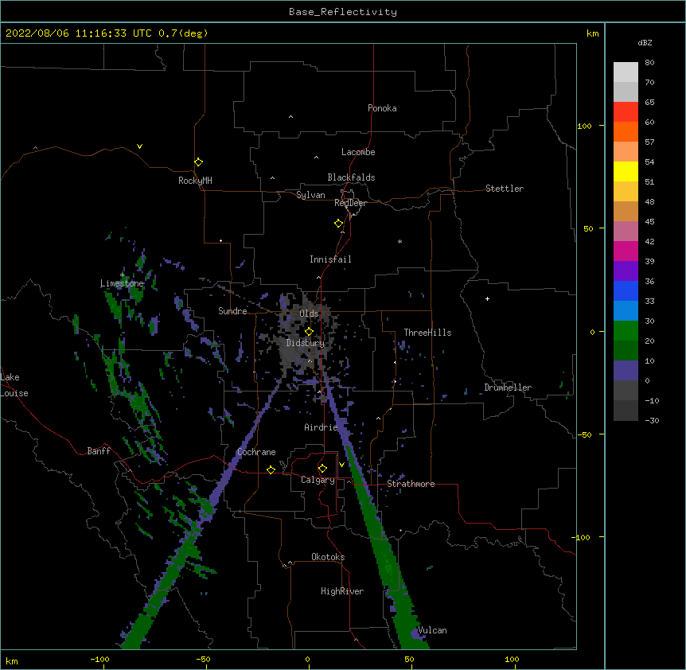Pick green swatch between 30 and 20 dBZ
This screenshot has width=686, height=670.
626,331
